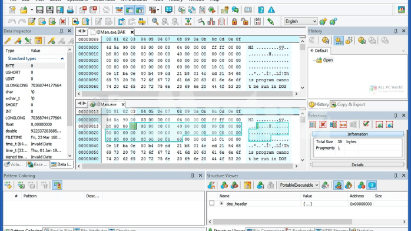Viewport: 411px width, 231px height.
Task: Close the IDMan.exe.BAK tab
Action: [x=132, y=32]
